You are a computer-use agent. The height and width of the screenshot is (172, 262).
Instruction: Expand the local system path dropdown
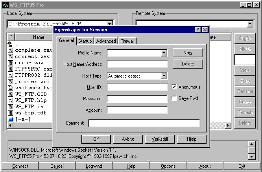tap(110, 24)
